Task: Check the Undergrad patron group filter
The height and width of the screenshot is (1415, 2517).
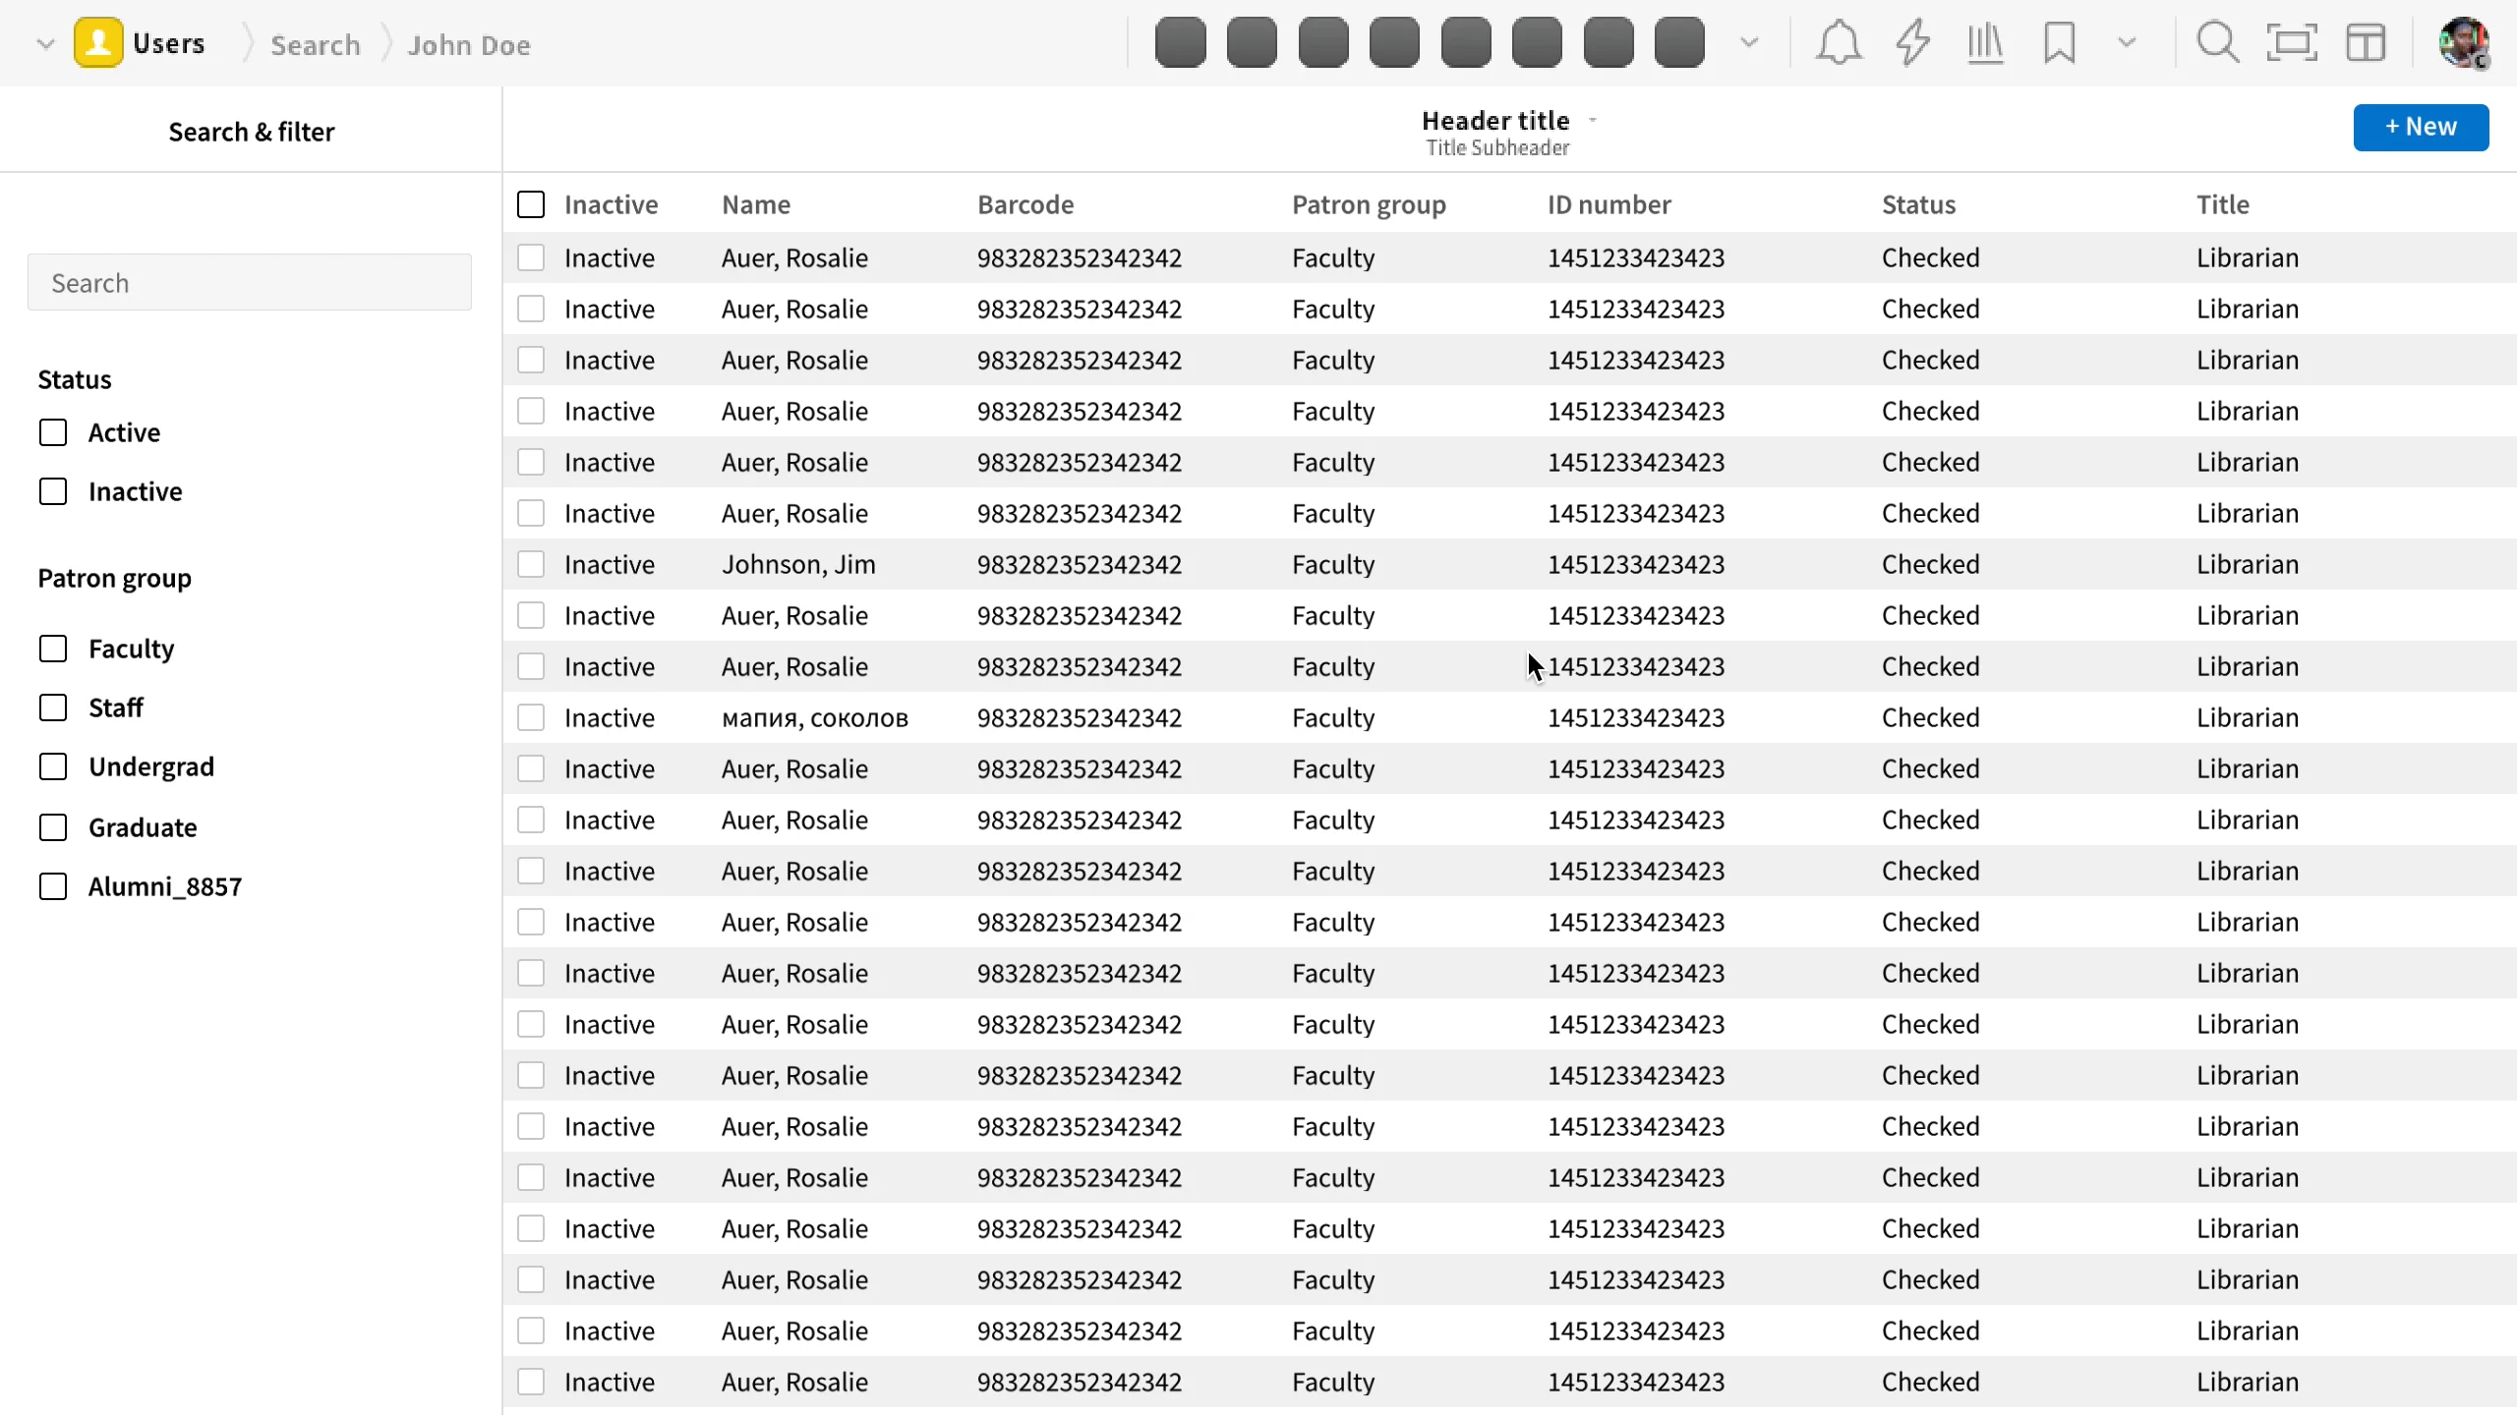Action: [x=53, y=766]
